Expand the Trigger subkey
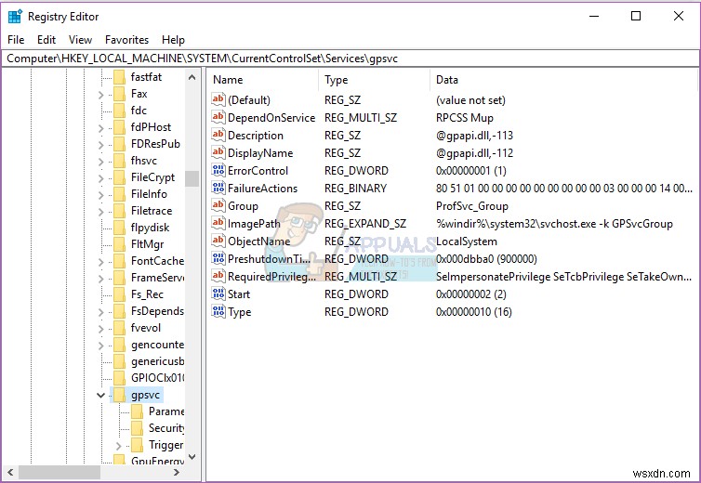This screenshot has width=701, height=483. tap(118, 446)
